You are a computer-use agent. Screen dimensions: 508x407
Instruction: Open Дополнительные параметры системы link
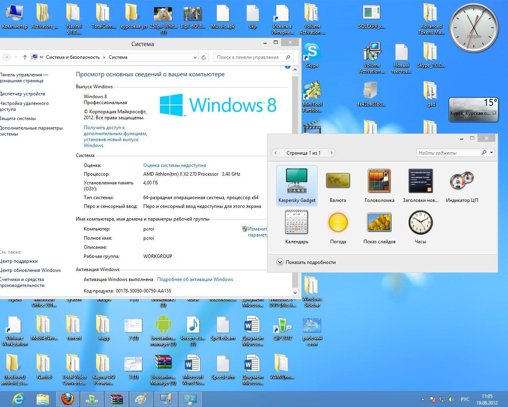[31, 131]
